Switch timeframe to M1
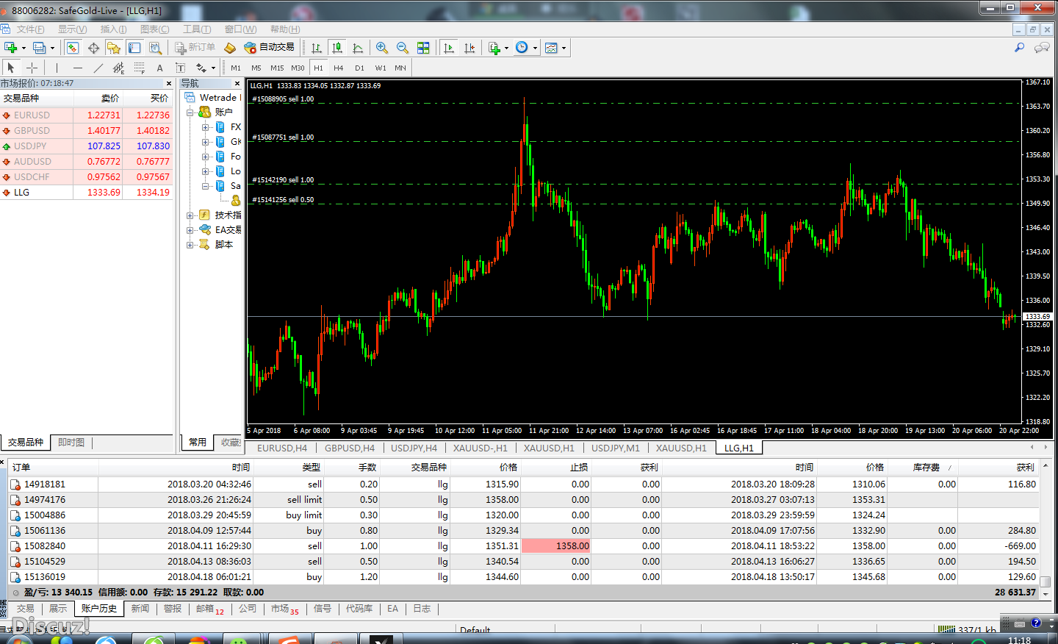 (236, 68)
